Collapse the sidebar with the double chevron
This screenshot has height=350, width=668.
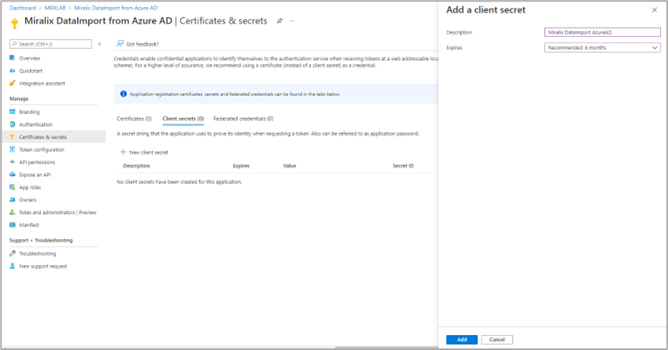99,44
